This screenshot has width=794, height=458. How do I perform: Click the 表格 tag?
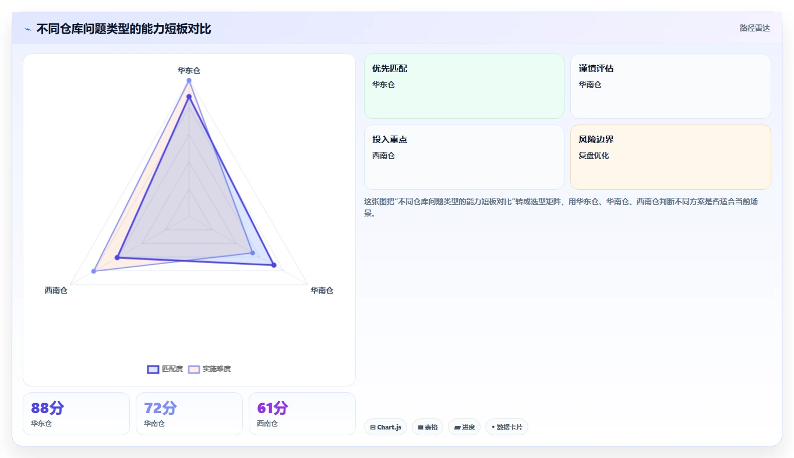coord(428,427)
